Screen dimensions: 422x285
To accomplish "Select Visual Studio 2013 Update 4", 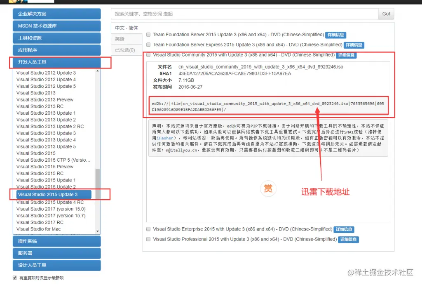I will pyautogui.click(x=46, y=140).
